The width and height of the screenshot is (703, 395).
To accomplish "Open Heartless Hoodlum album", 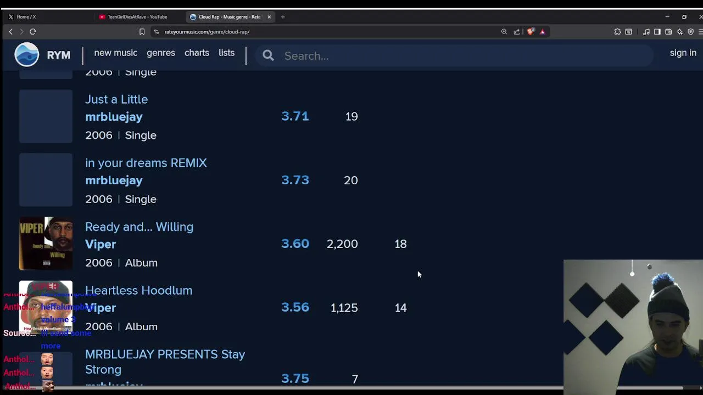I will [x=138, y=290].
